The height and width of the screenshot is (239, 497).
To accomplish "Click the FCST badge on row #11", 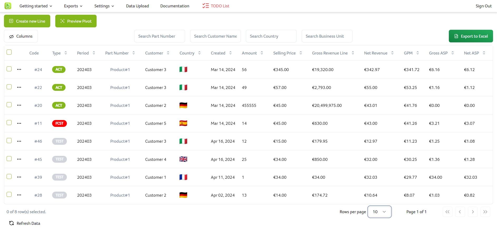I will (x=59, y=123).
